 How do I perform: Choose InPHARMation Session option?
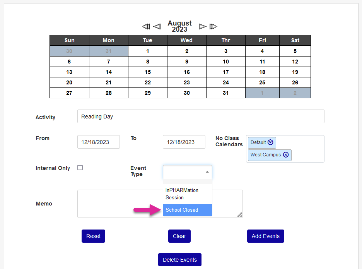coord(188,194)
